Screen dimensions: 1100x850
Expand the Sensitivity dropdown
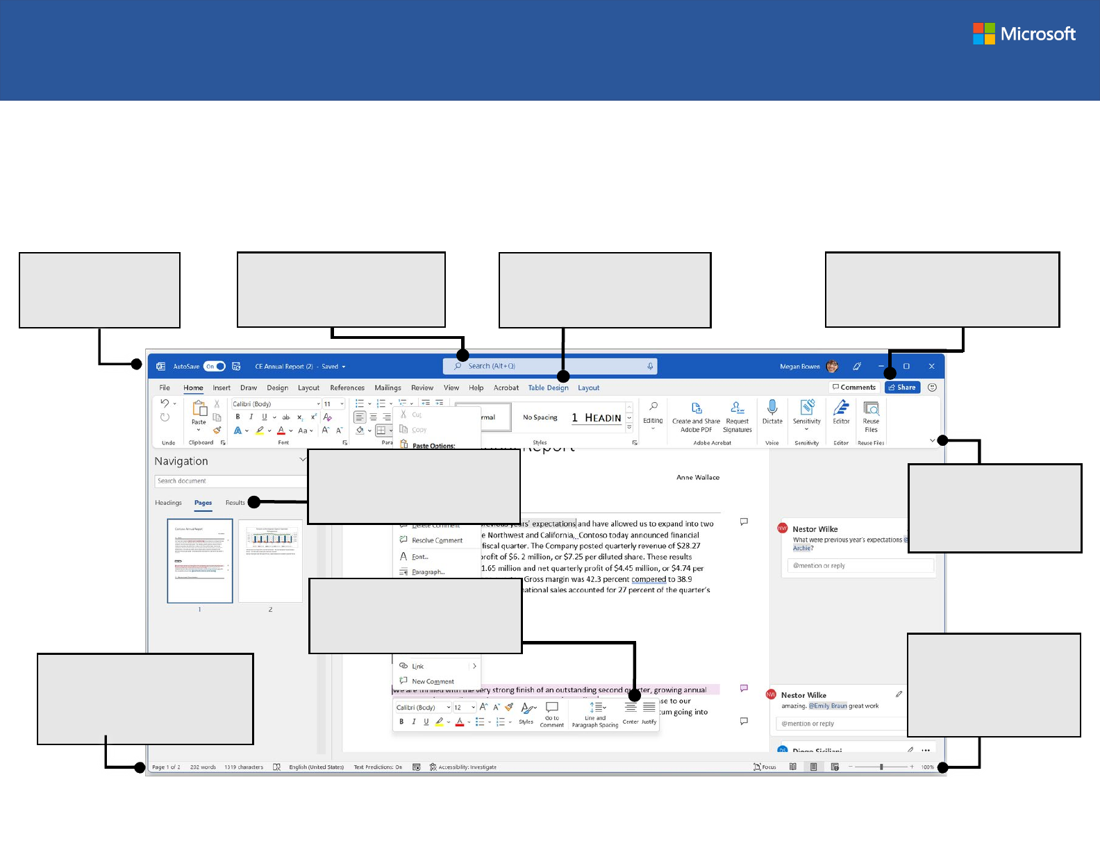click(806, 429)
